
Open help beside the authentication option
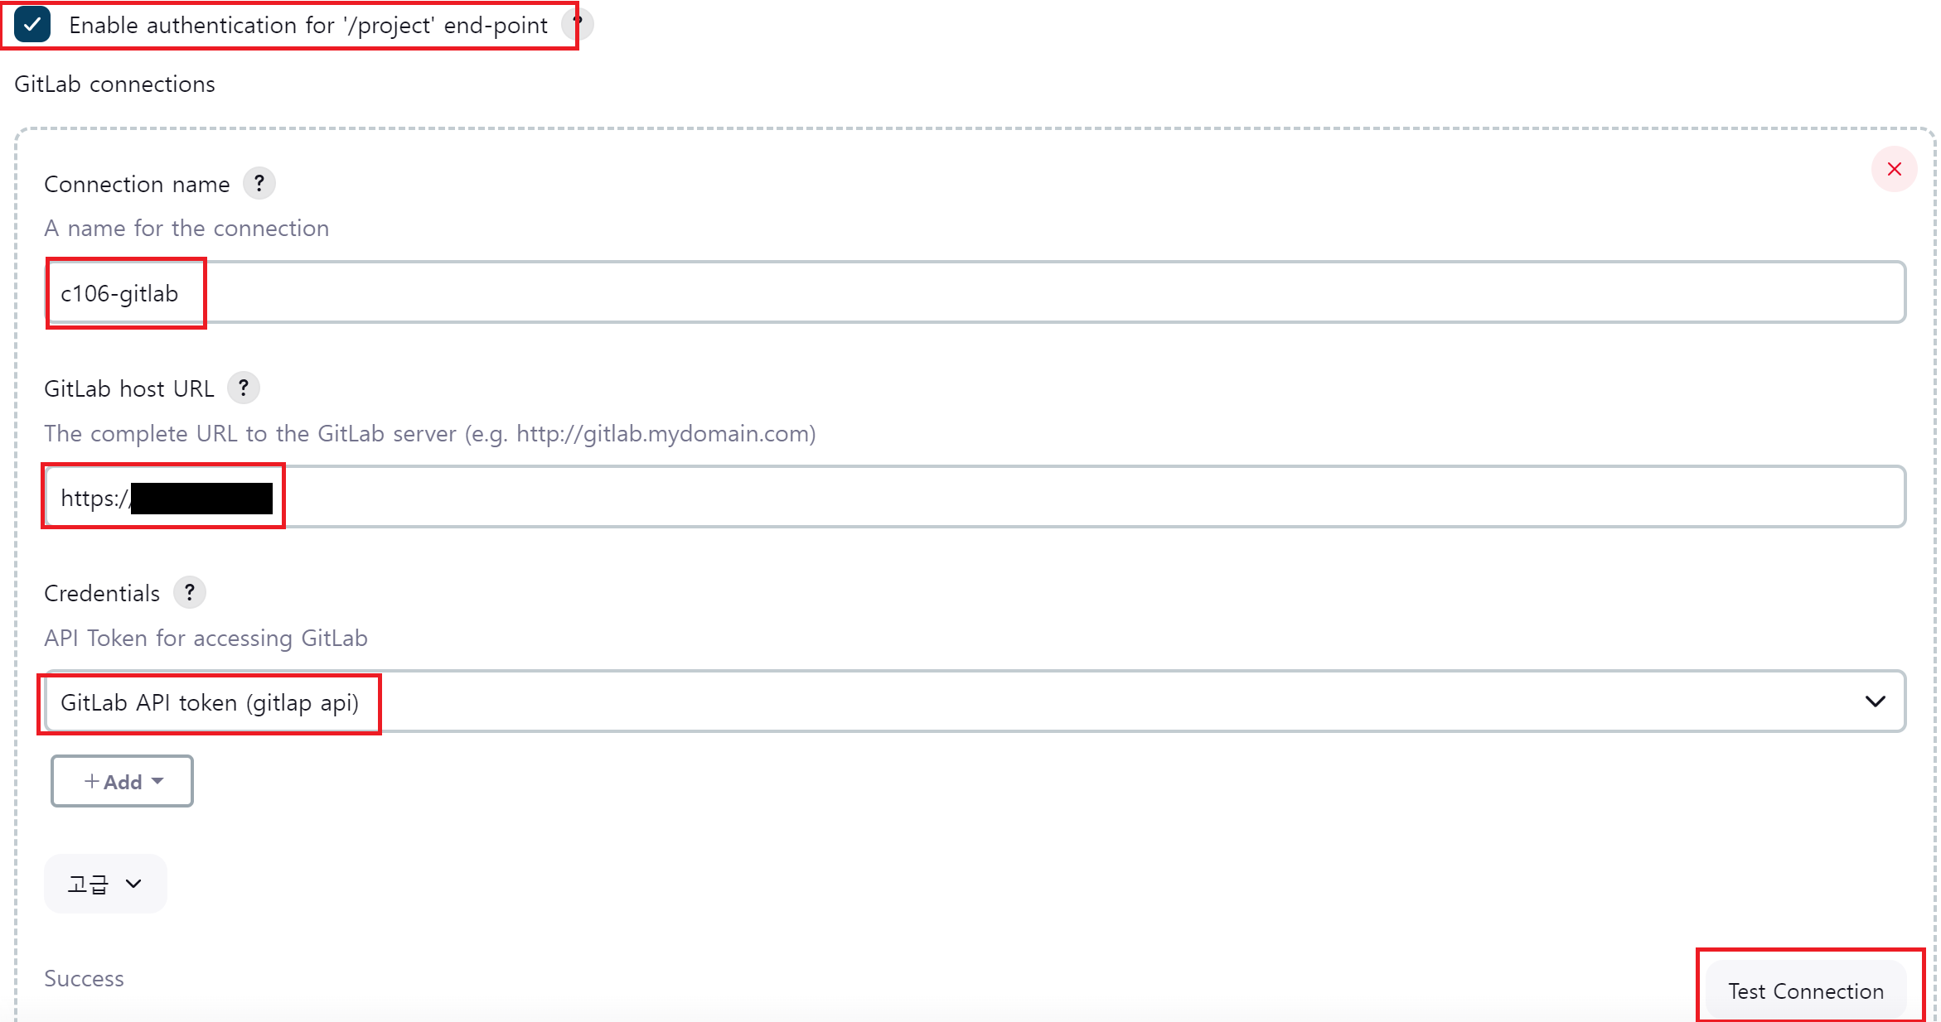click(x=579, y=23)
